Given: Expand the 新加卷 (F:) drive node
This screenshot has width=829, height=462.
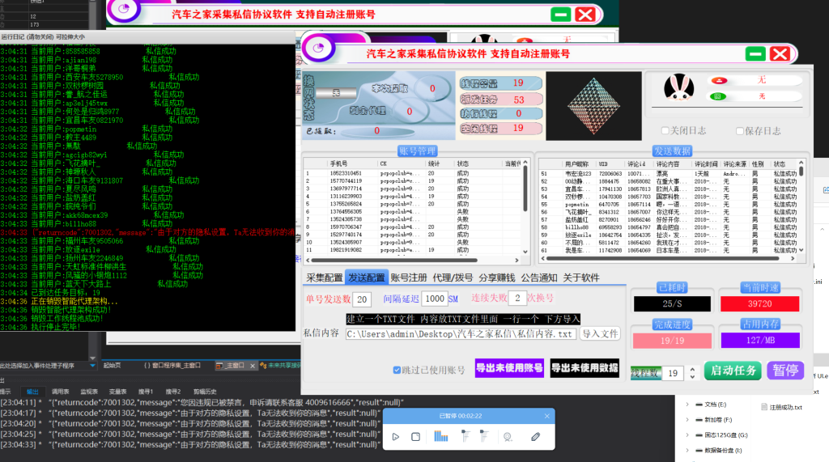Looking at the screenshot, I should [x=687, y=420].
